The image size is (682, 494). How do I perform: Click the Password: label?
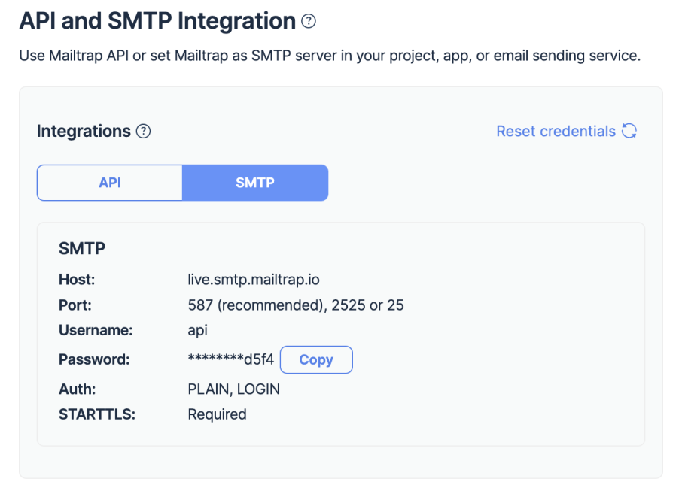(x=94, y=359)
